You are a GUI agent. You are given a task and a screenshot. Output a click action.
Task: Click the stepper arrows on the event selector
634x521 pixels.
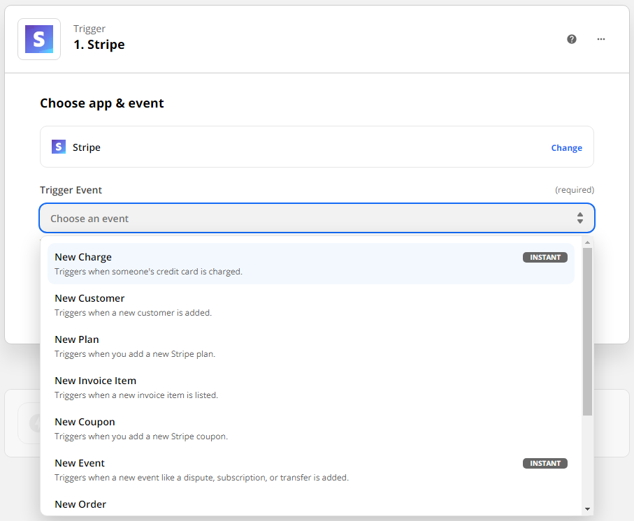pyautogui.click(x=580, y=218)
